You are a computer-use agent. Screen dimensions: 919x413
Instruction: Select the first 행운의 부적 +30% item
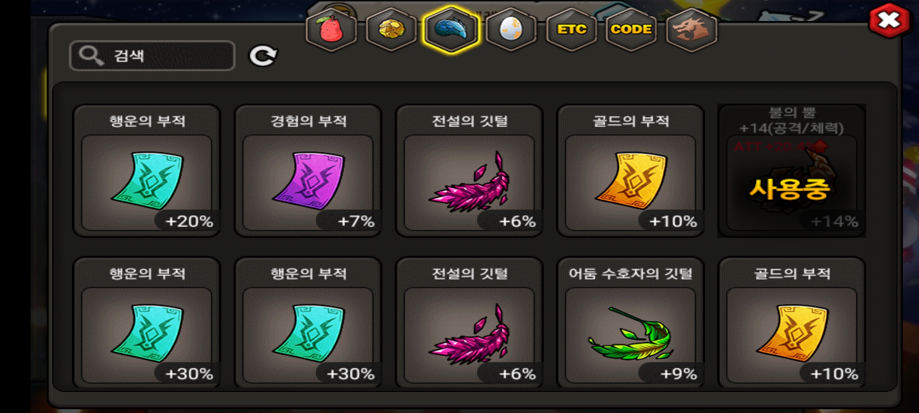[x=147, y=322]
